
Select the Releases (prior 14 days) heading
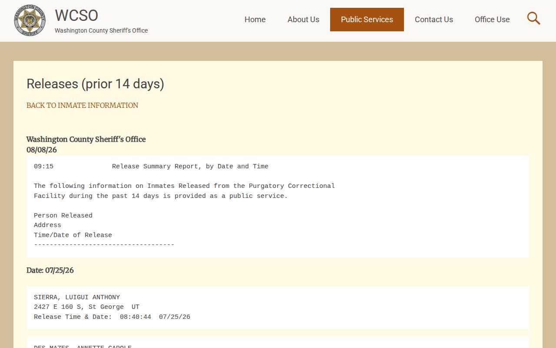[x=95, y=84]
